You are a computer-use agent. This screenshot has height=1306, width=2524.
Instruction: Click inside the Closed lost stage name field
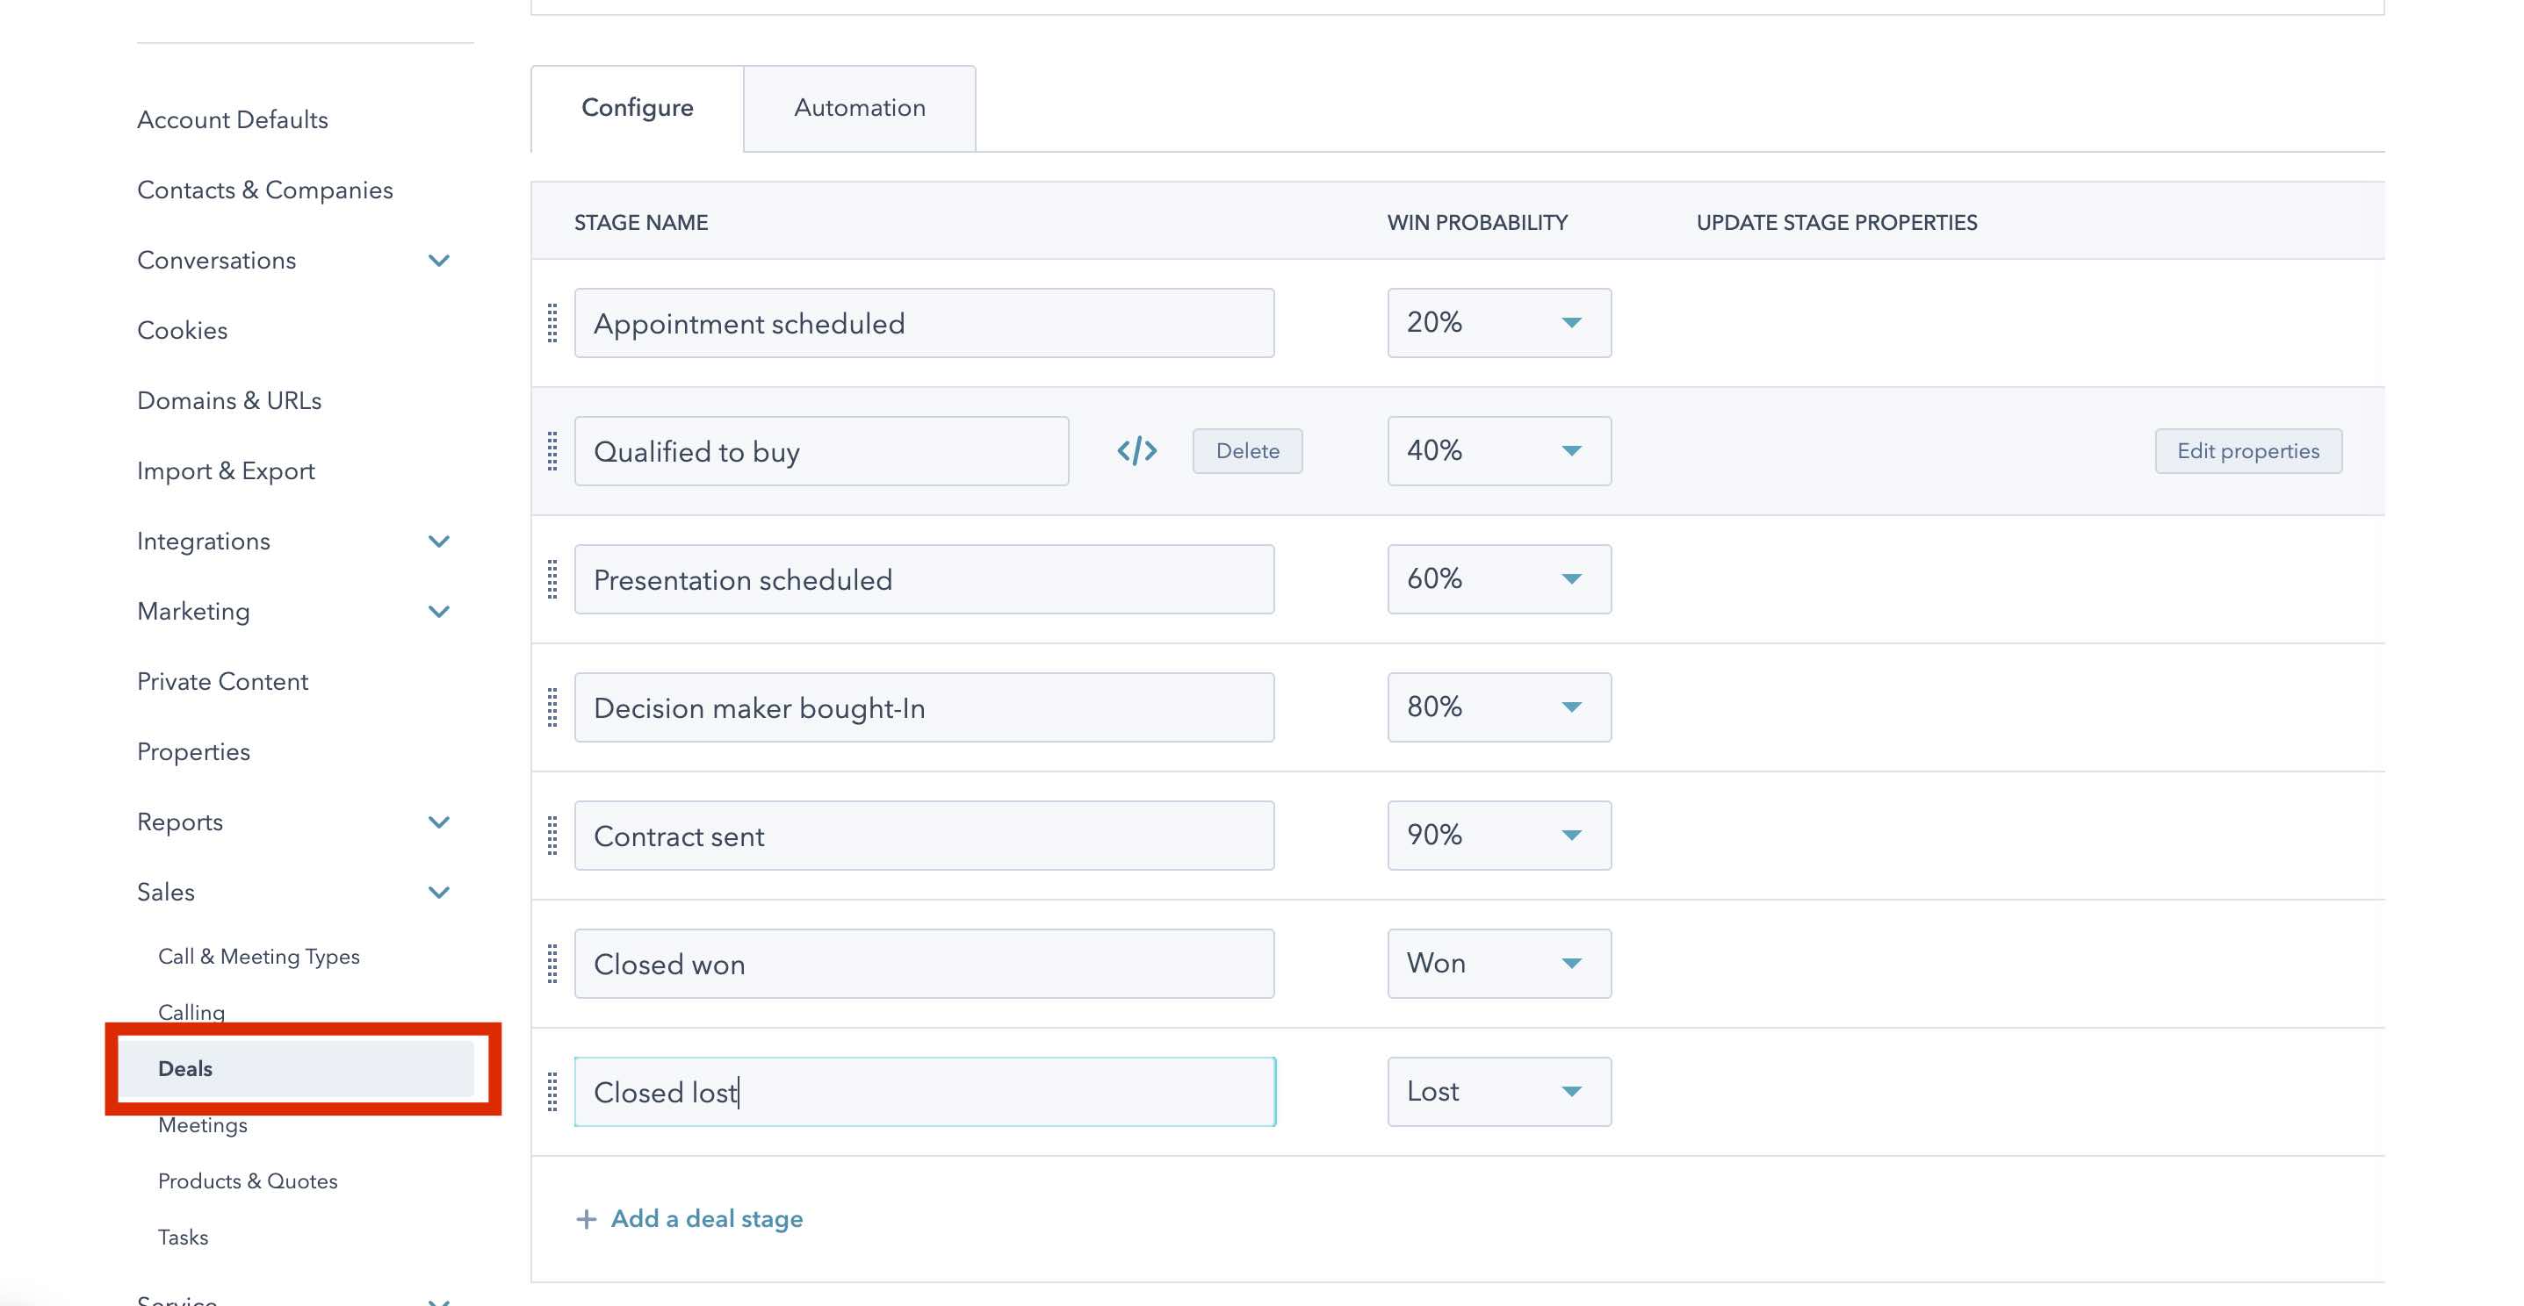923,1091
